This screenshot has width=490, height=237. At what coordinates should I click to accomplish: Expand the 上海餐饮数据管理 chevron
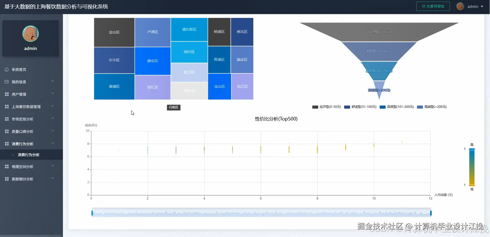pos(53,106)
